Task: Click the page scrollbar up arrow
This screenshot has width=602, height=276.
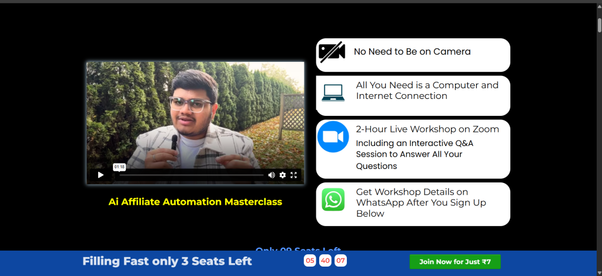Action: click(599, 6)
